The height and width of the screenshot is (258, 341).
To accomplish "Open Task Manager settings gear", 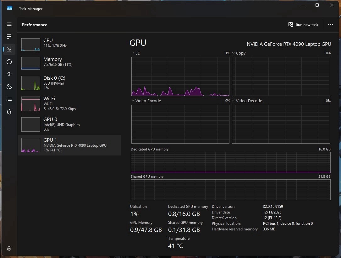I will (x=9, y=248).
